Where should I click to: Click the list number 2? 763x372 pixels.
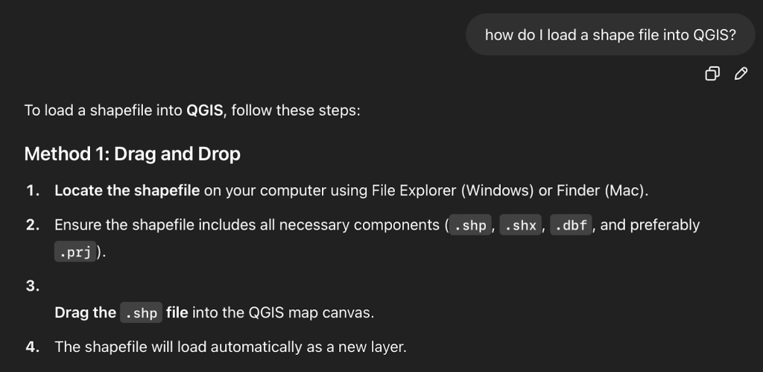point(32,225)
